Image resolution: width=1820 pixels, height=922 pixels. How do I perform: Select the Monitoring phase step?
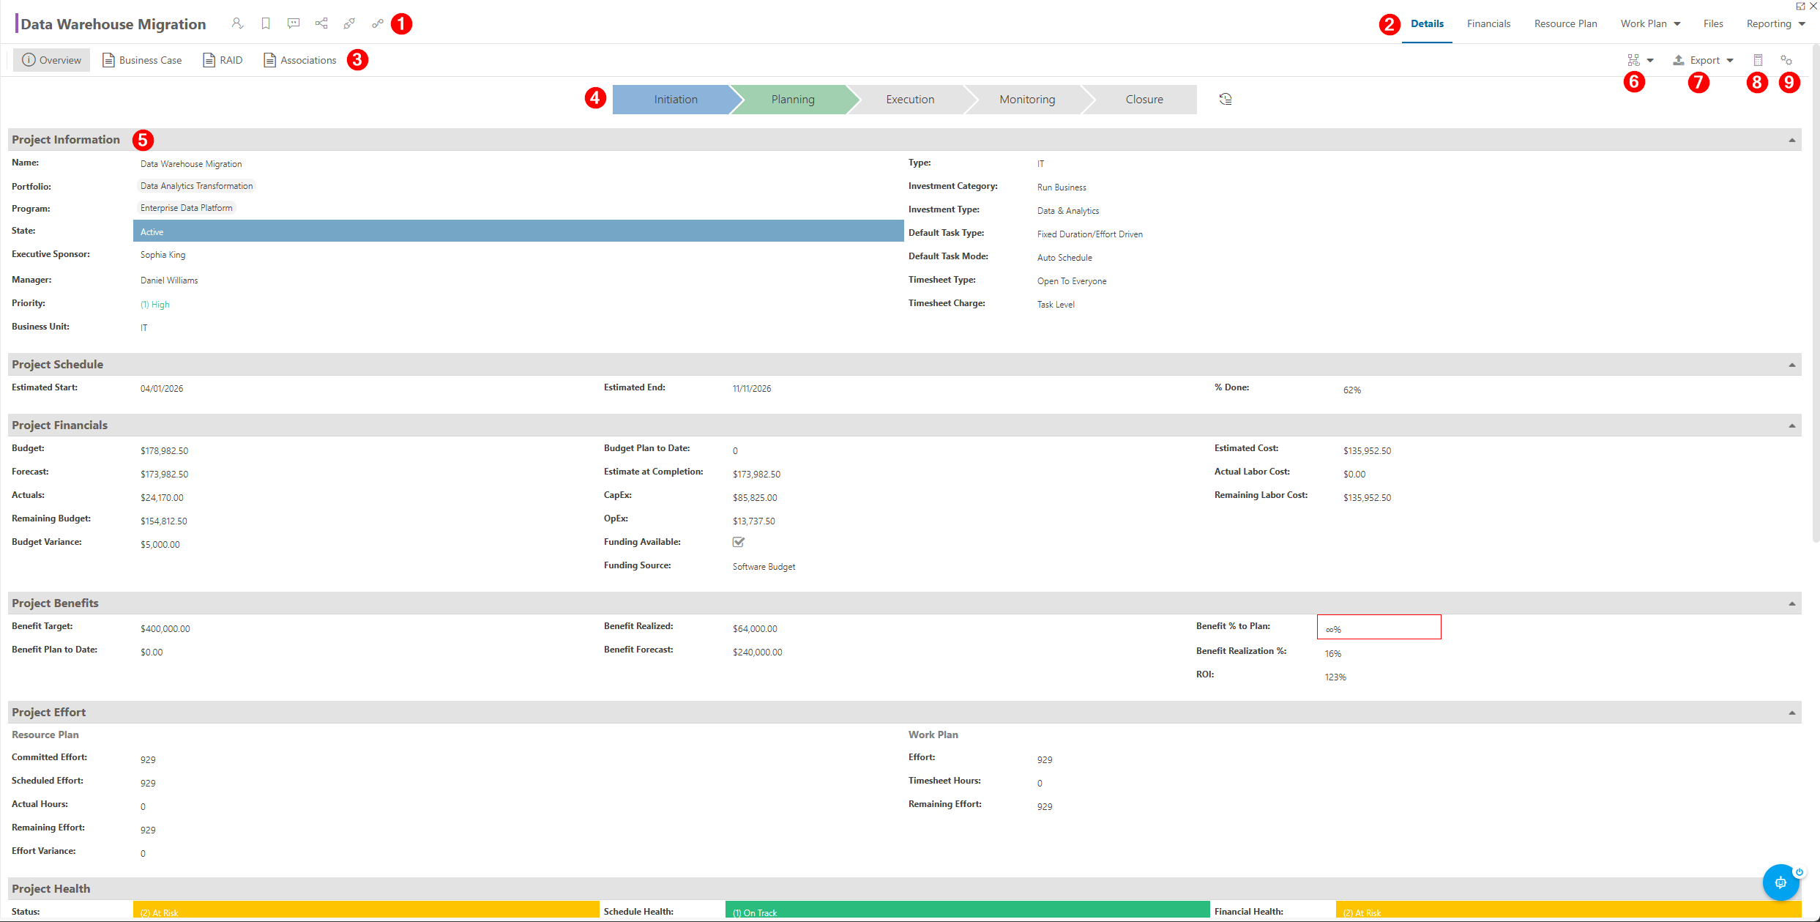(1027, 99)
